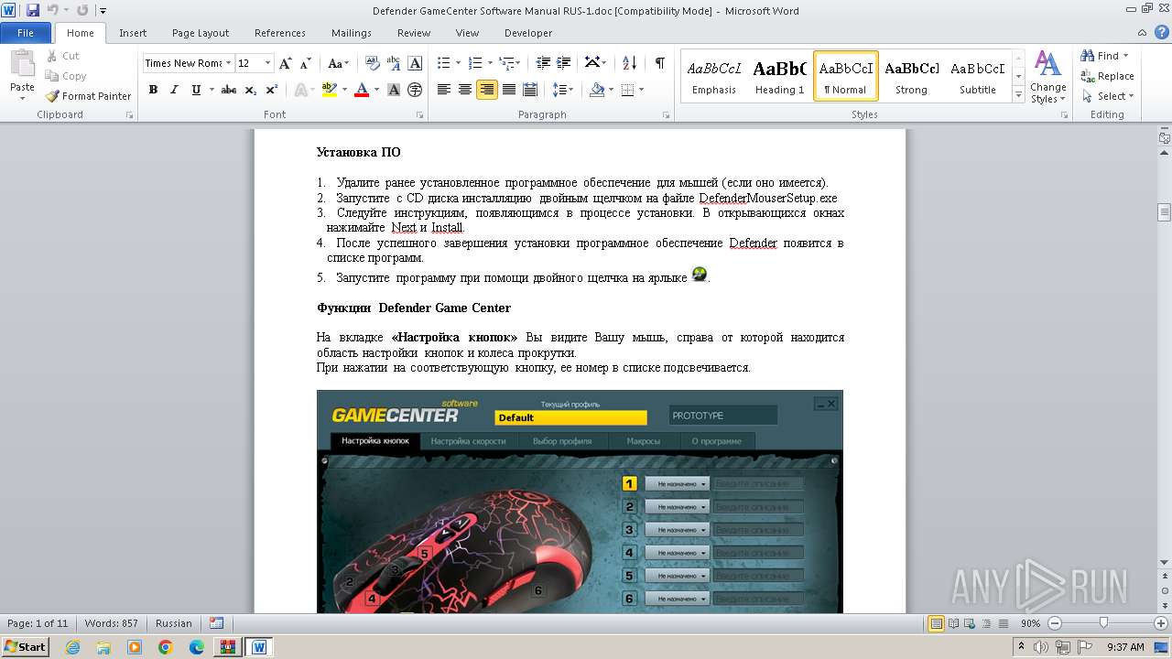Image resolution: width=1172 pixels, height=659 pixels.
Task: Open Google Chrome from taskbar
Action: [165, 647]
